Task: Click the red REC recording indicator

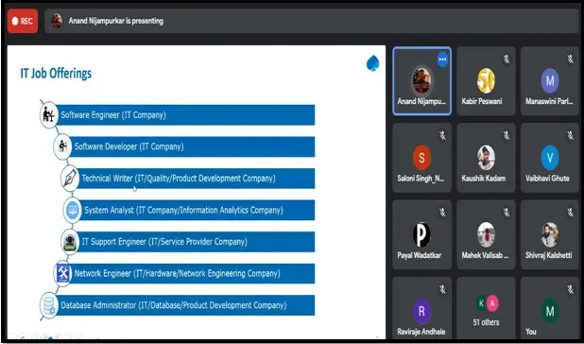Action: [23, 21]
